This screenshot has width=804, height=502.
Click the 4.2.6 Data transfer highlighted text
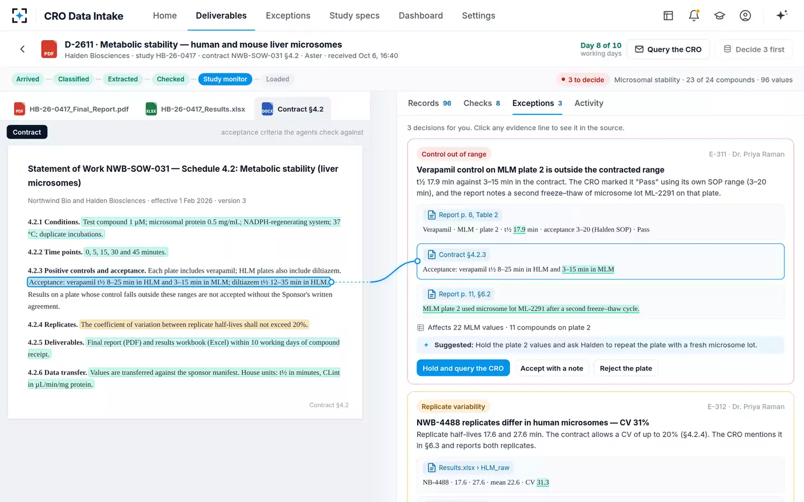click(184, 378)
